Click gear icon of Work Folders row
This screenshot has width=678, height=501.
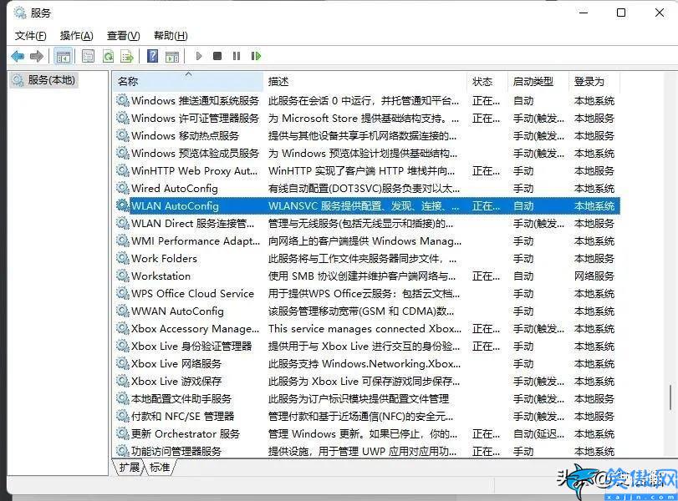[x=123, y=258]
